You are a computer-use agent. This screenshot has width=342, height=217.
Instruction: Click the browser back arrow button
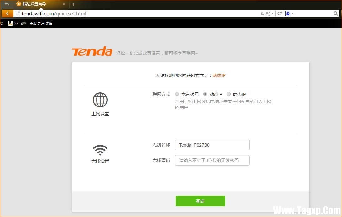(8, 13)
